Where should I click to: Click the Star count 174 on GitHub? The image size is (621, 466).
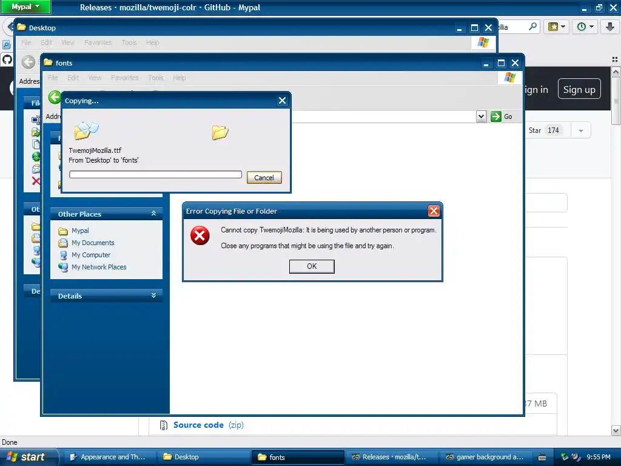click(x=553, y=130)
